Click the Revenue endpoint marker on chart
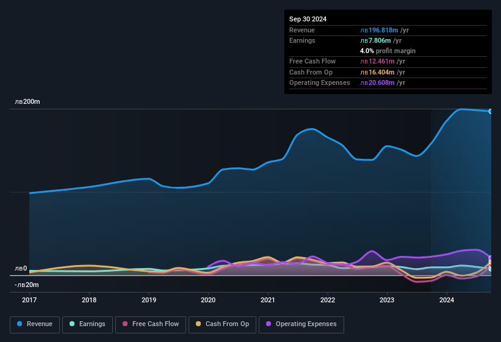Image resolution: width=501 pixels, height=342 pixels. [x=491, y=111]
